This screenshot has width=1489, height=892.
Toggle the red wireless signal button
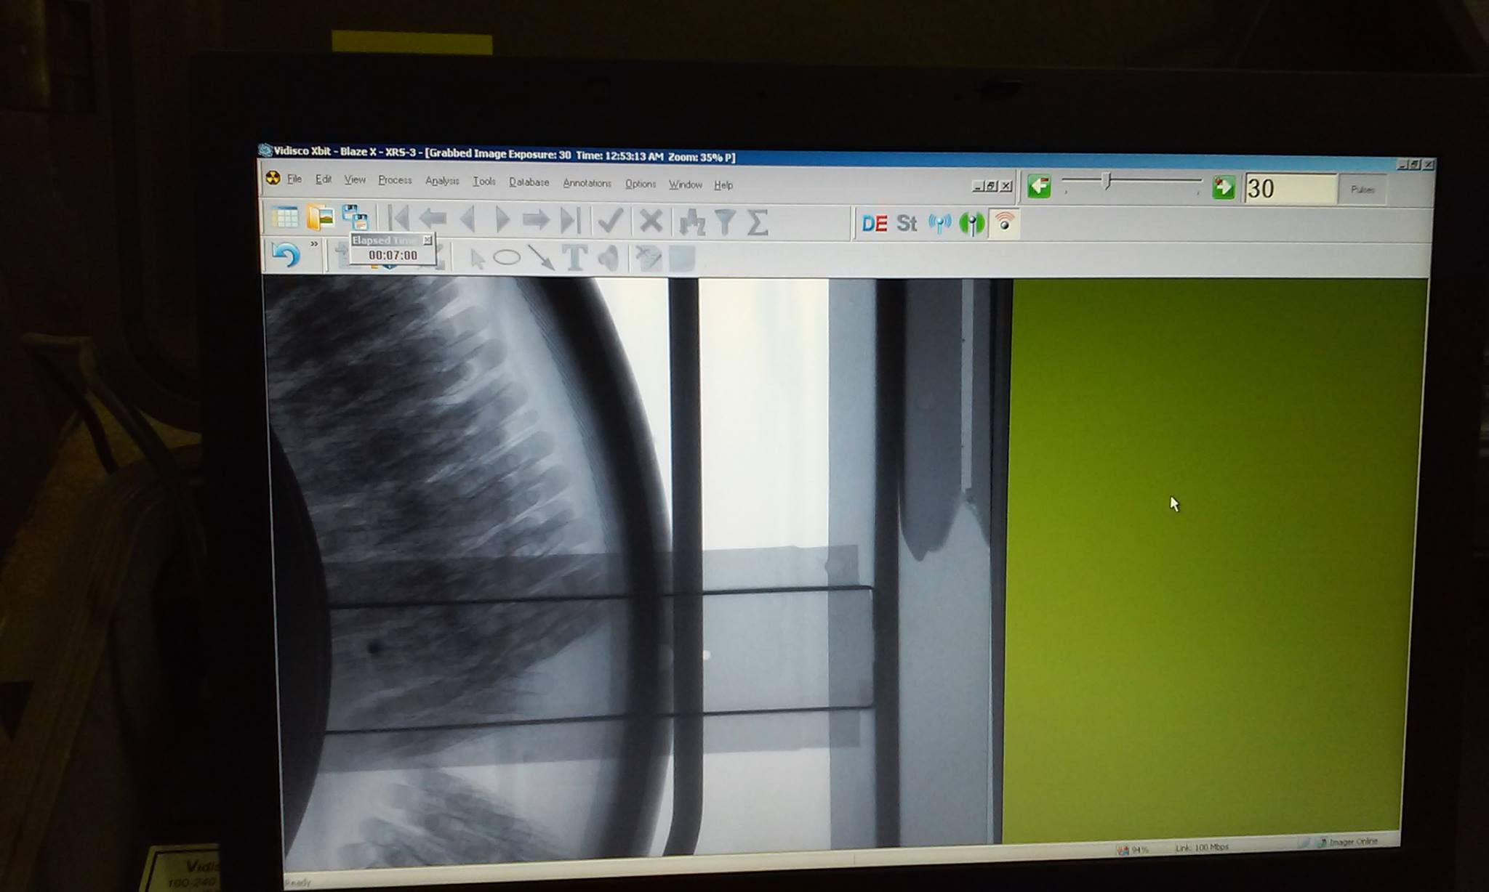(1004, 224)
